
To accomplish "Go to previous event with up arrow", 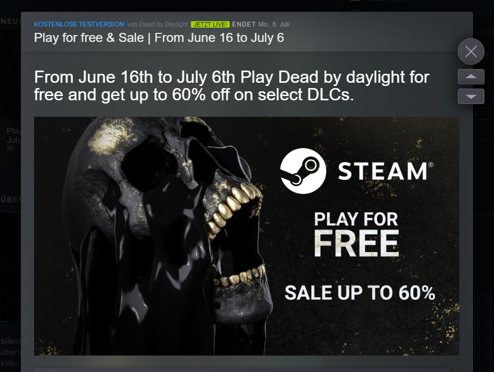I will (471, 77).
